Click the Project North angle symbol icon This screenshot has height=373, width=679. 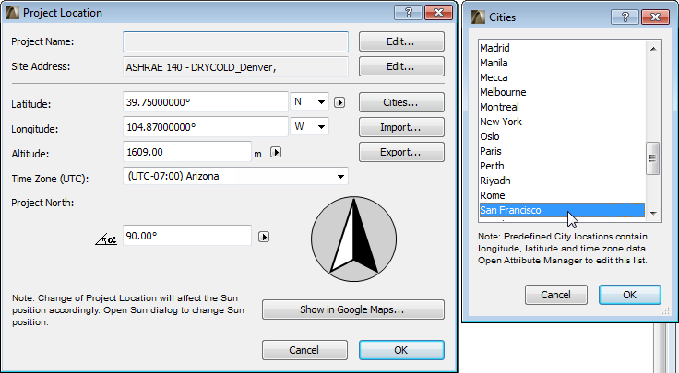click(x=106, y=239)
